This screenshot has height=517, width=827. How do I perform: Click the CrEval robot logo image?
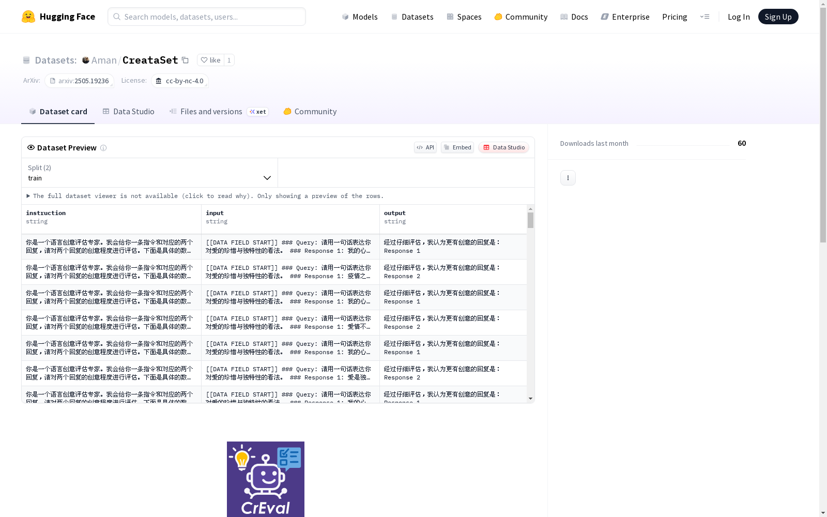(x=266, y=479)
